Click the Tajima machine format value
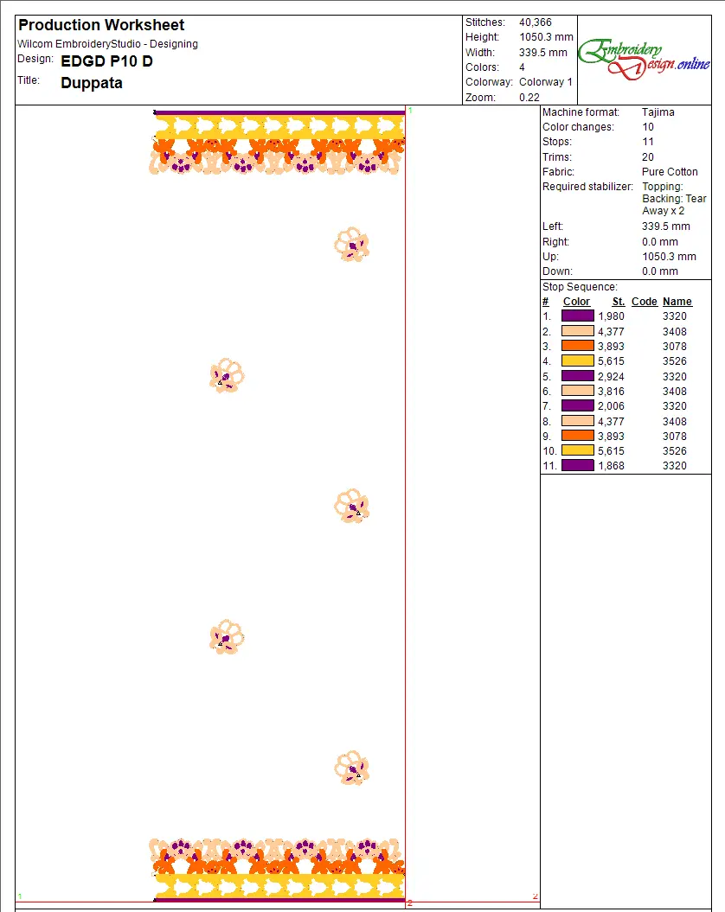 coord(658,112)
